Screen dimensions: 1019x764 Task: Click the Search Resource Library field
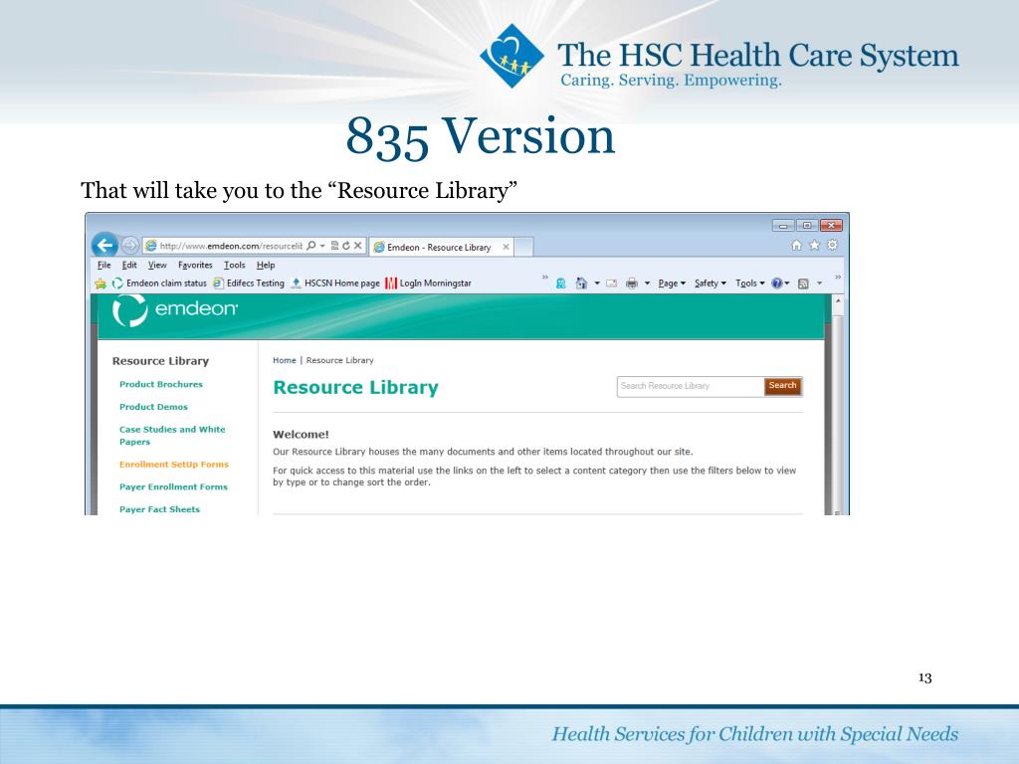[691, 386]
